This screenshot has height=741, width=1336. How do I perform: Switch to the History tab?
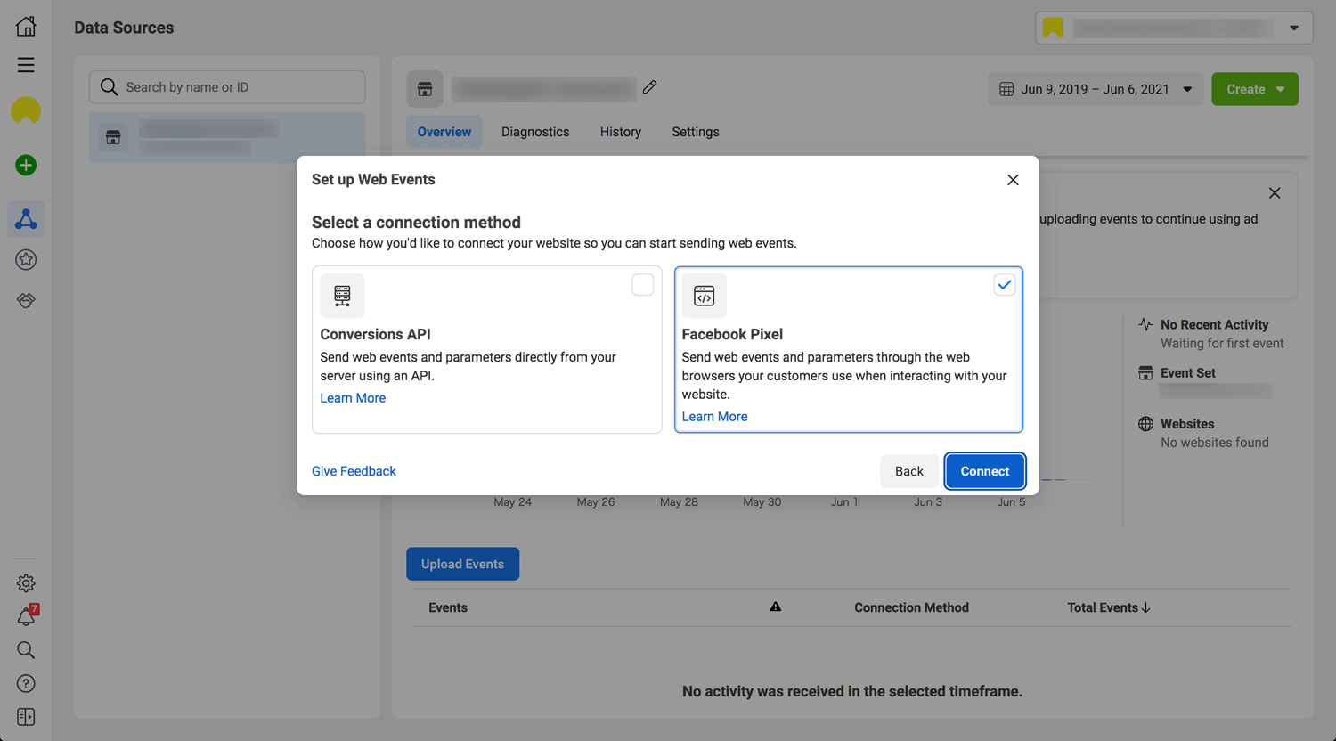[621, 132]
